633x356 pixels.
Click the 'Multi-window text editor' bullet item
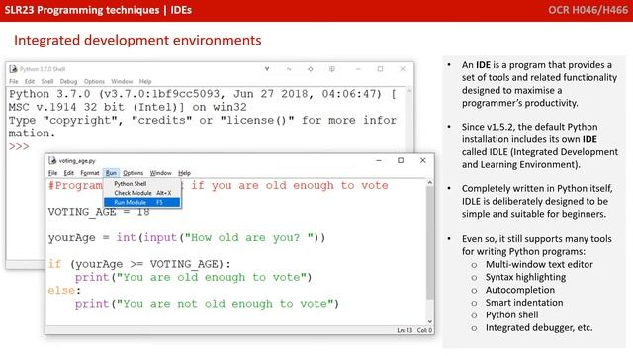click(539, 265)
